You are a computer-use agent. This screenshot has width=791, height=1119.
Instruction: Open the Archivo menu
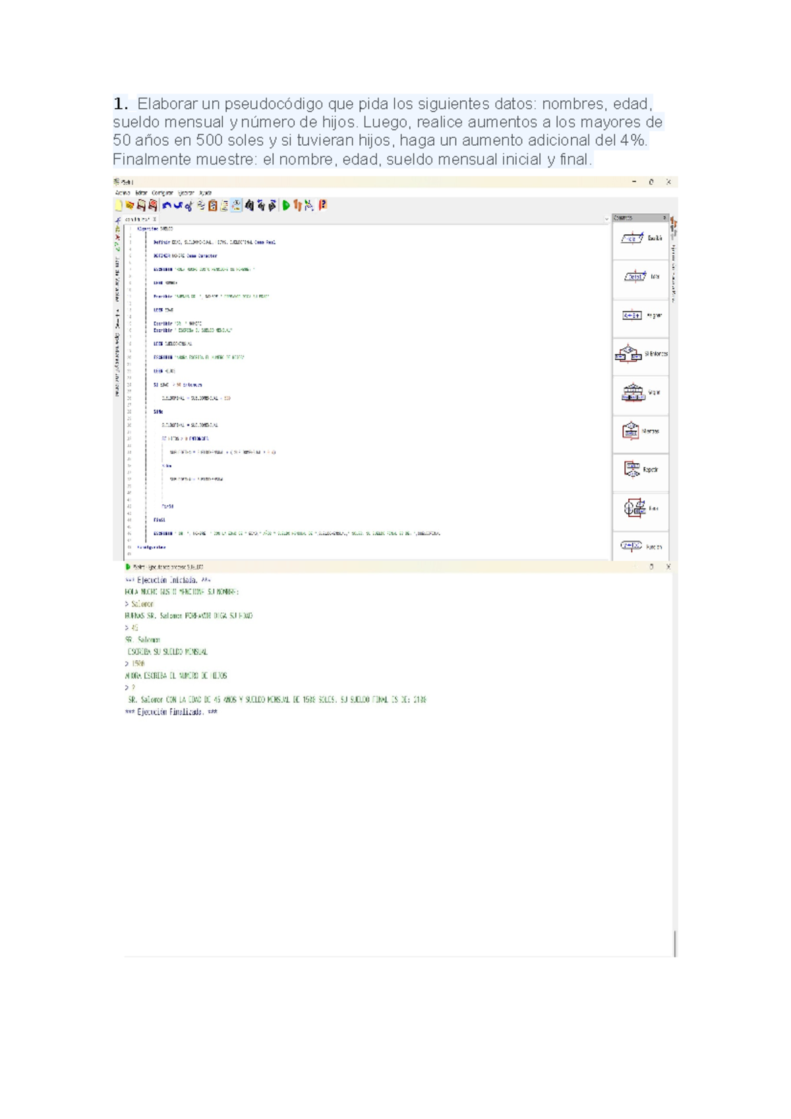click(x=123, y=193)
